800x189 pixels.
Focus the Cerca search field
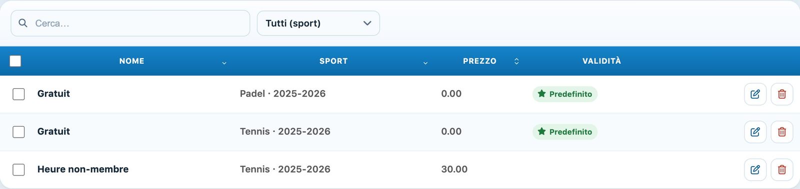click(x=130, y=23)
